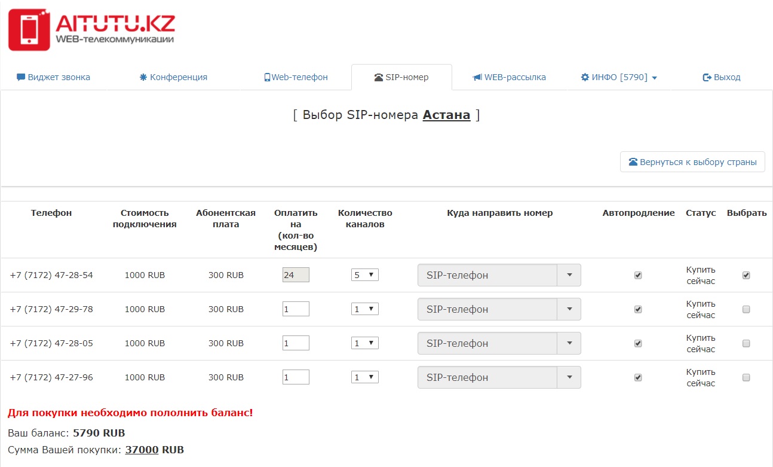Screen dimensions: 773x467
Task: Click the sign-out icon beside Выход
Action: (707, 77)
